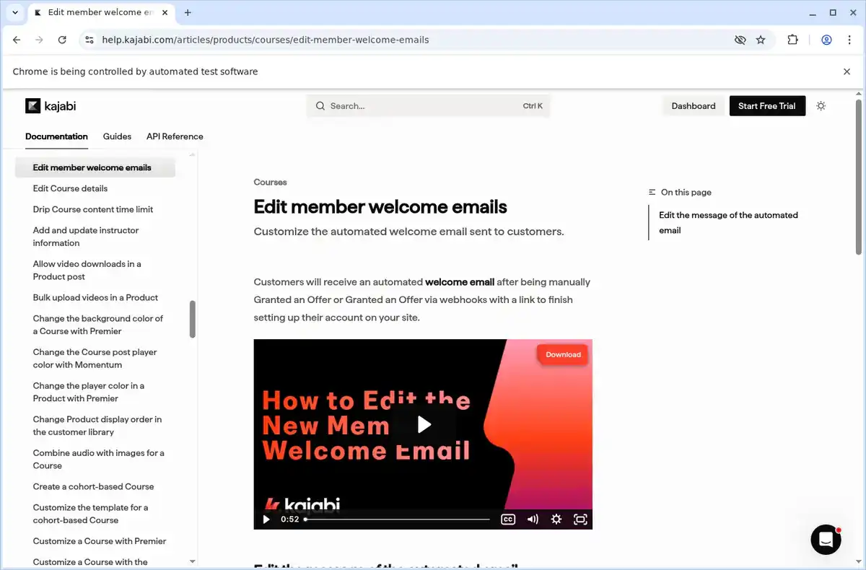Image resolution: width=866 pixels, height=570 pixels.
Task: Click the main page scrollbar thumb
Action: tap(859, 177)
